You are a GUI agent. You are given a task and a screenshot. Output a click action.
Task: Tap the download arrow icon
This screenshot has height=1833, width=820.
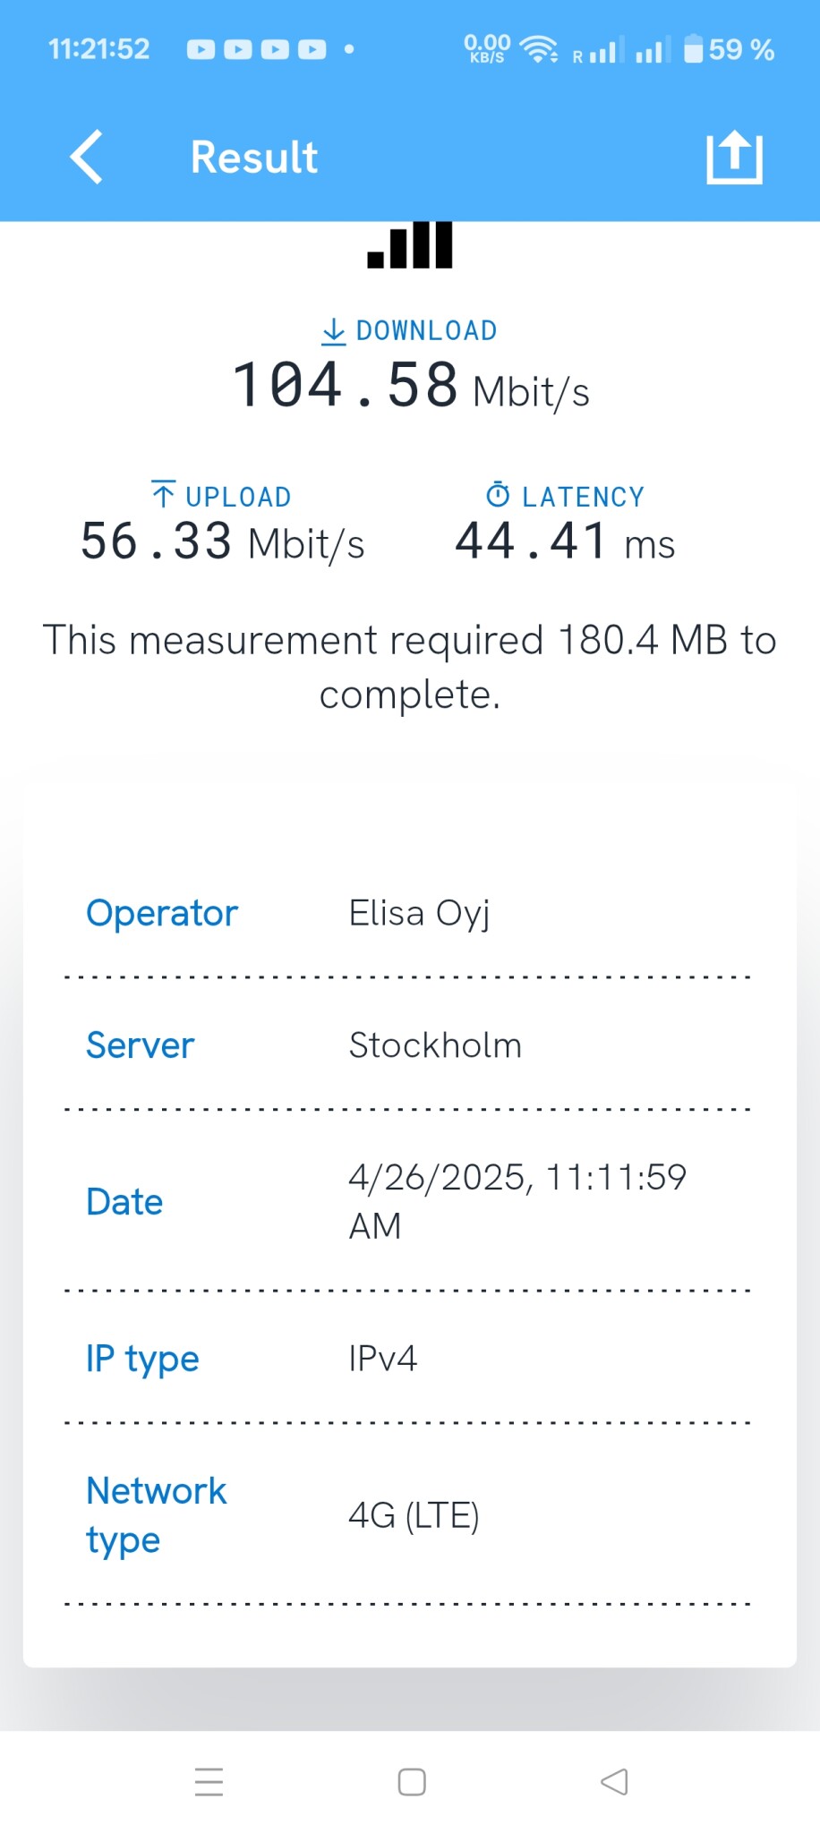pos(333,331)
